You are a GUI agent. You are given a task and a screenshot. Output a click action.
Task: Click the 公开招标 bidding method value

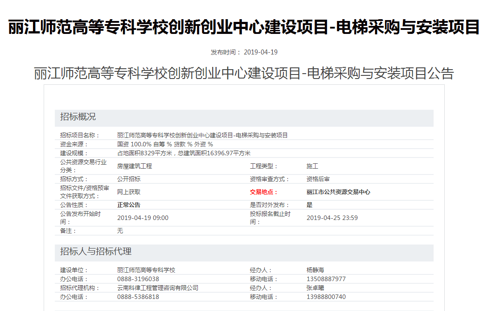click(x=129, y=179)
